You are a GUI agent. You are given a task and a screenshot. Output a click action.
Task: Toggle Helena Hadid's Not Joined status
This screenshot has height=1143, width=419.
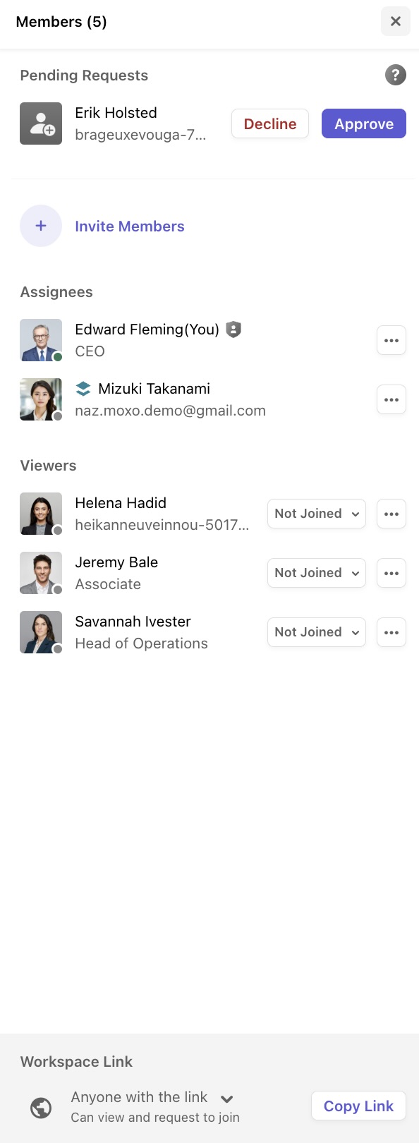point(316,514)
